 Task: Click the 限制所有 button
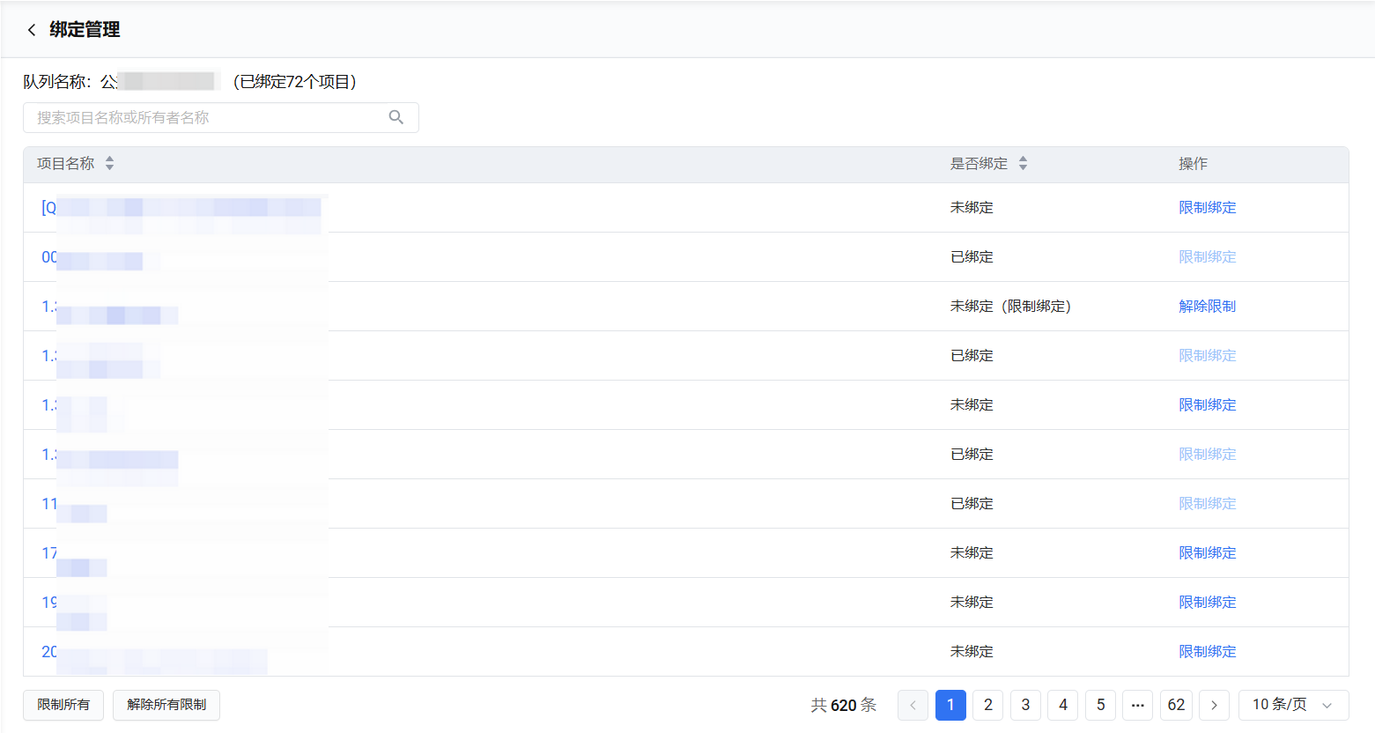[x=63, y=705]
